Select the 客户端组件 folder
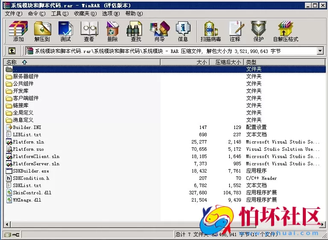The image size is (328, 240). point(26,98)
